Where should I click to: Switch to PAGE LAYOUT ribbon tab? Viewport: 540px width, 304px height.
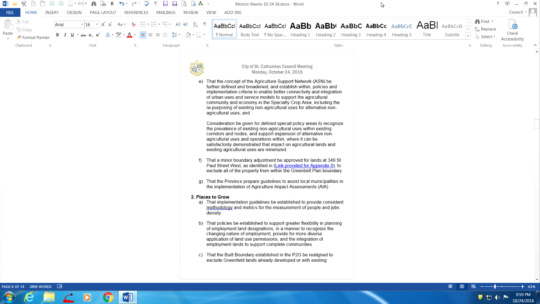103,13
